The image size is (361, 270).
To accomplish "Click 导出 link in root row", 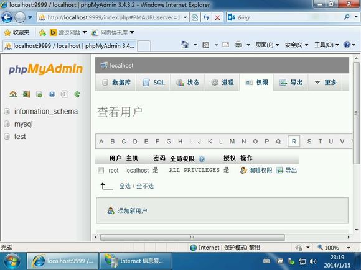I will coord(286,170).
